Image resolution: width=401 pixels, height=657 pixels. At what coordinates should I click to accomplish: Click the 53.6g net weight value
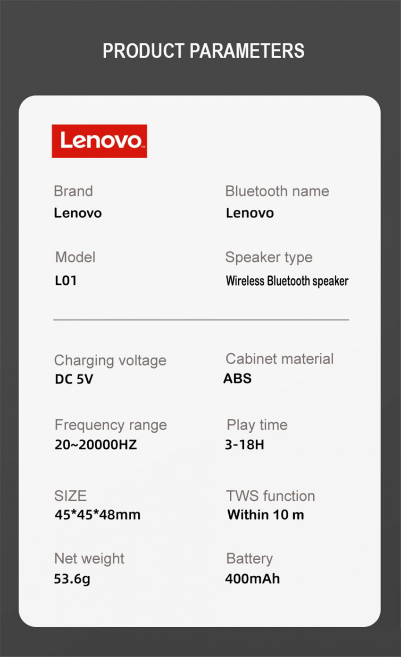(x=72, y=578)
